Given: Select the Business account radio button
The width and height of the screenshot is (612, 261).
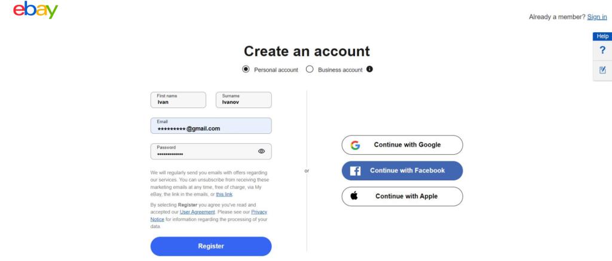Looking at the screenshot, I should click(310, 69).
